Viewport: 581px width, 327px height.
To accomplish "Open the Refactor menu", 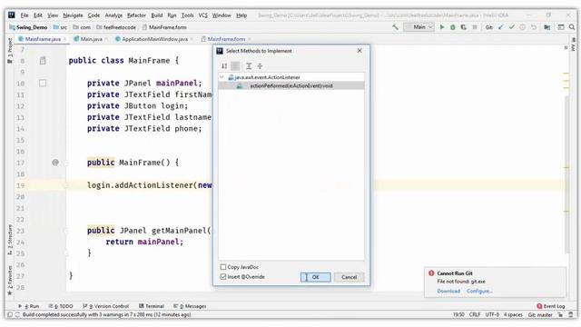I will point(136,15).
